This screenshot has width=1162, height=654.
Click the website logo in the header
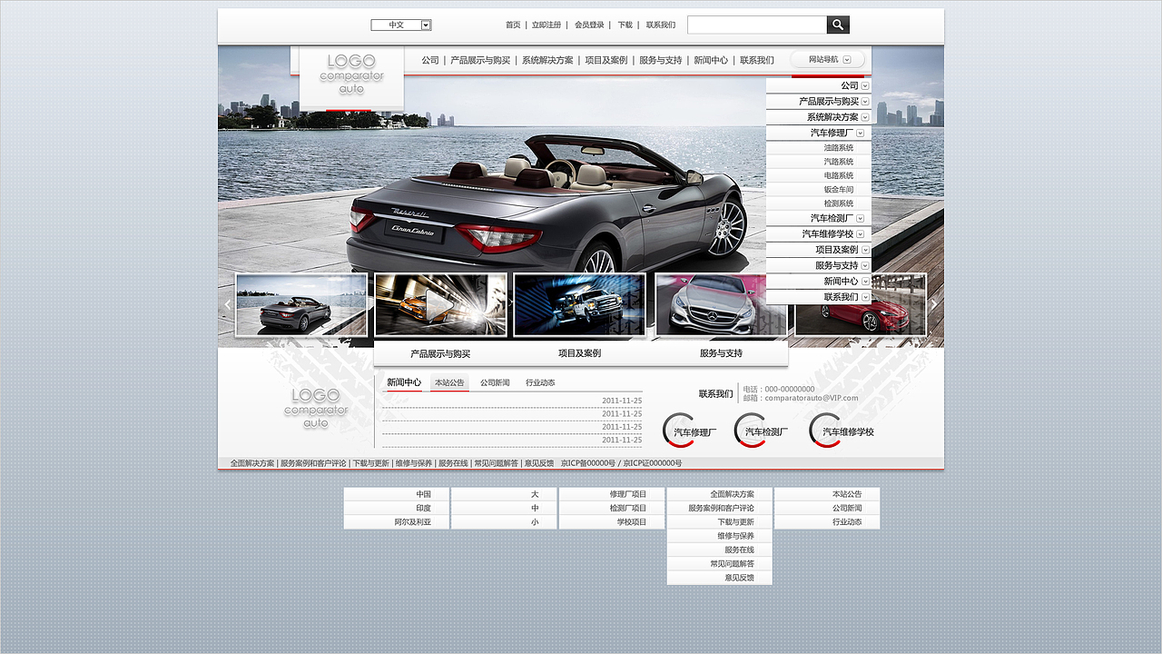coord(351,74)
